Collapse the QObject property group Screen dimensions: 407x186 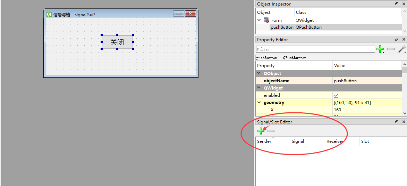click(x=259, y=73)
